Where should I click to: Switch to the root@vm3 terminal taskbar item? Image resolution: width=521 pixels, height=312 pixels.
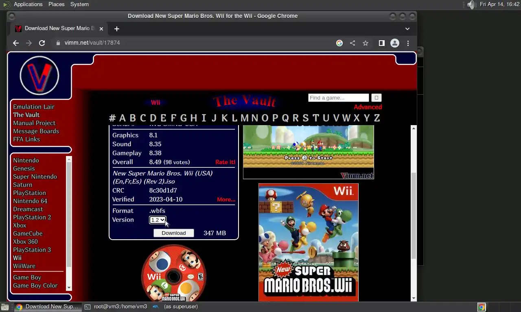116,307
